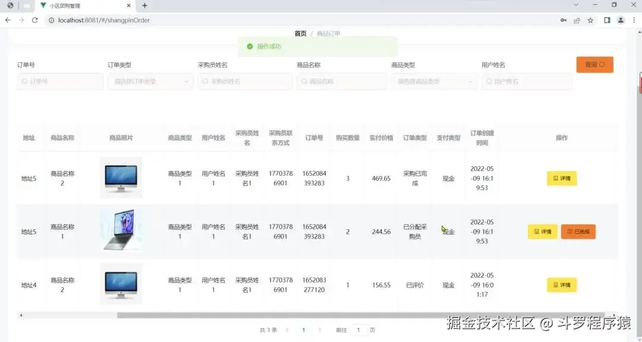Click the 已分配采购员 status cell

(x=415, y=232)
